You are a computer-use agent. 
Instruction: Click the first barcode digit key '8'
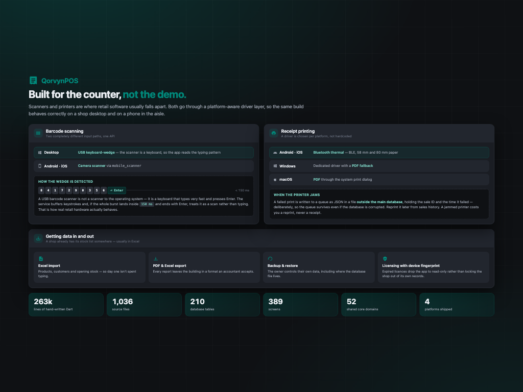click(41, 190)
